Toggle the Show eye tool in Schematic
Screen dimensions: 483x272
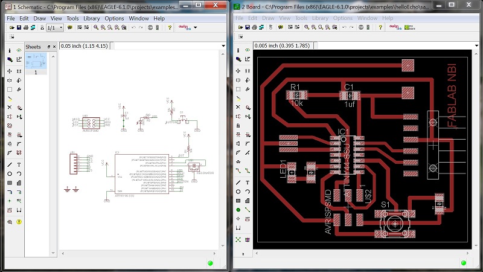19,50
